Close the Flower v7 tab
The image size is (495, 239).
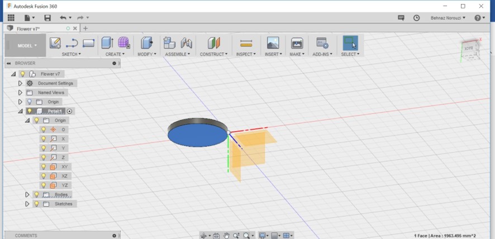(x=75, y=28)
